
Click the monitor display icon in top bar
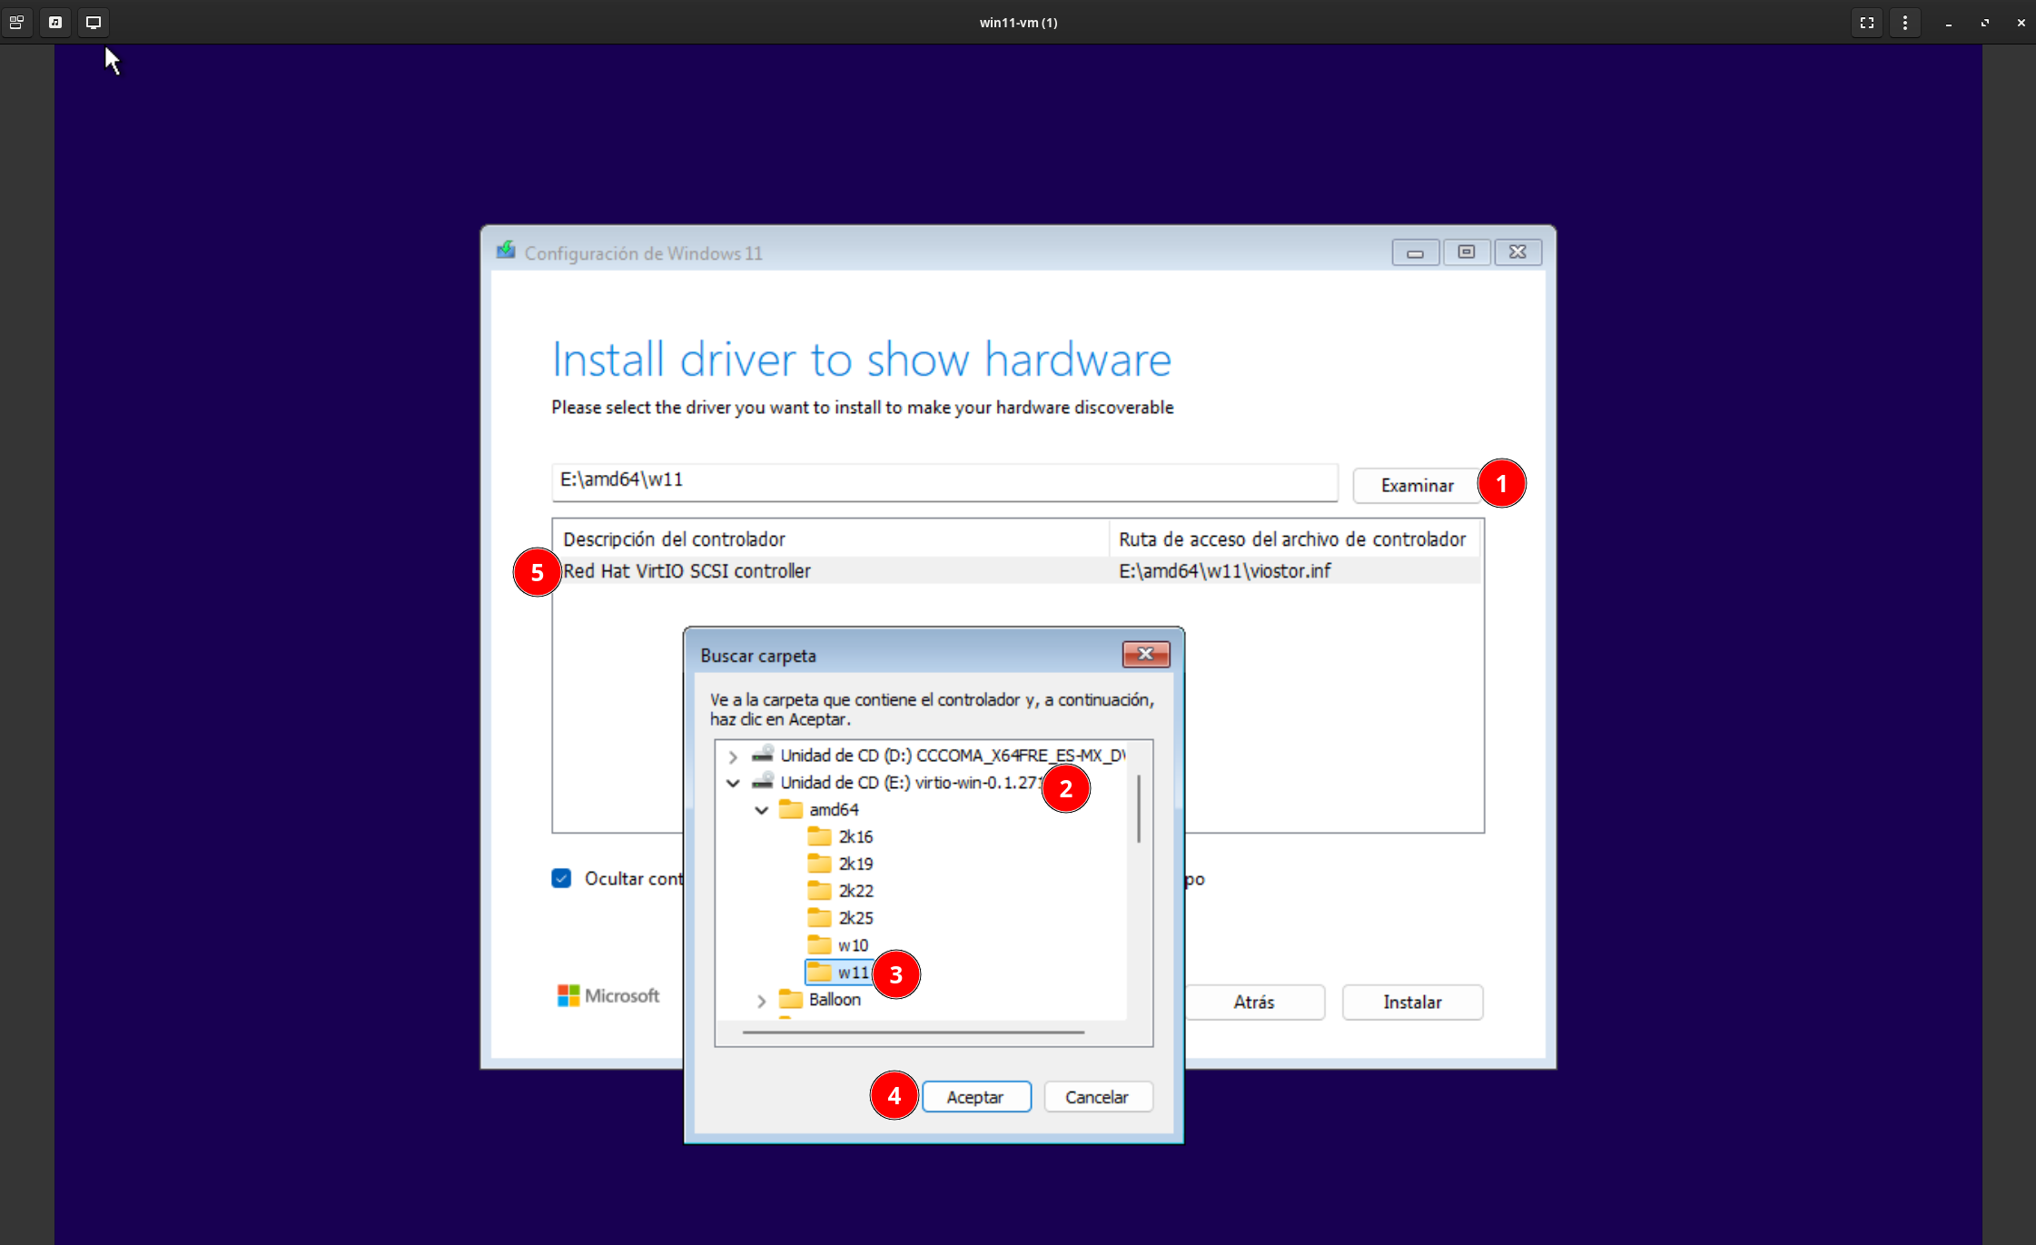click(94, 23)
